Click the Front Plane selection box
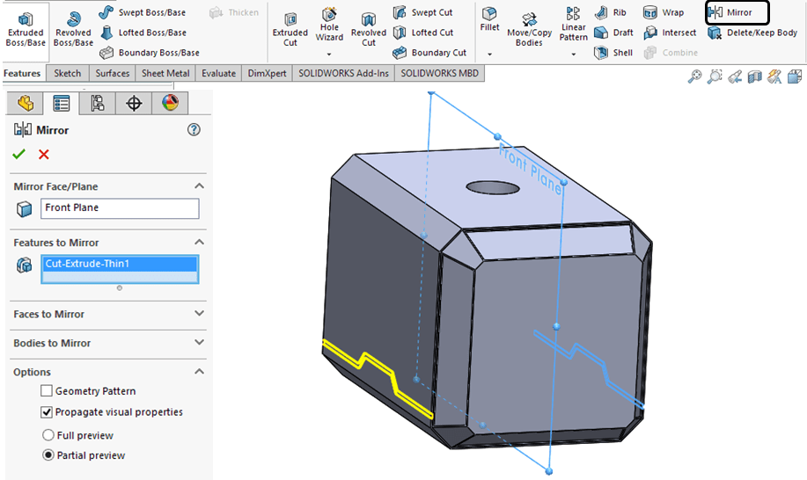 [x=120, y=208]
